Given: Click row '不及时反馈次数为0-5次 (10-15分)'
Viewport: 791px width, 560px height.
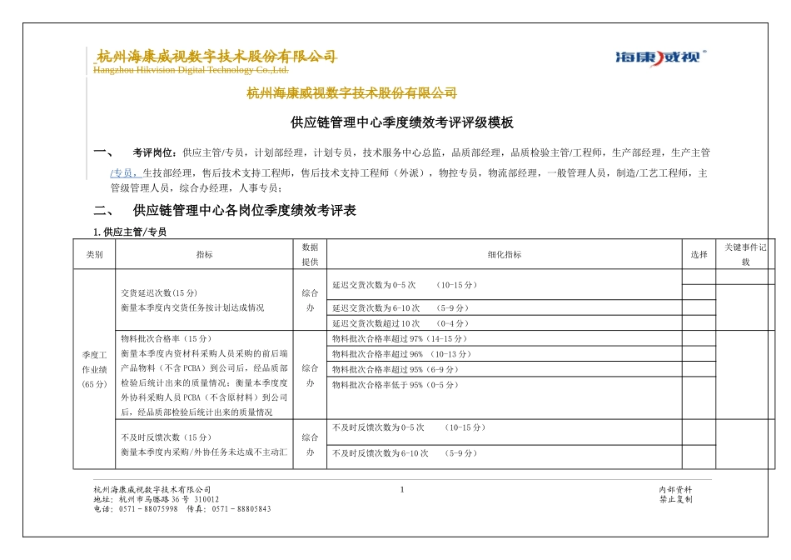Looking at the screenshot, I should coord(505,432).
